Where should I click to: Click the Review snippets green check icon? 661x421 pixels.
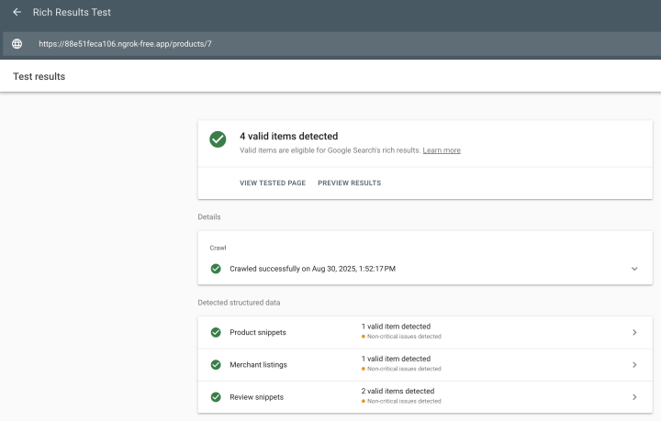click(x=216, y=397)
